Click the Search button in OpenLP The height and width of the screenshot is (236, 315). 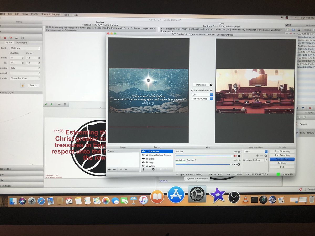click(33, 85)
